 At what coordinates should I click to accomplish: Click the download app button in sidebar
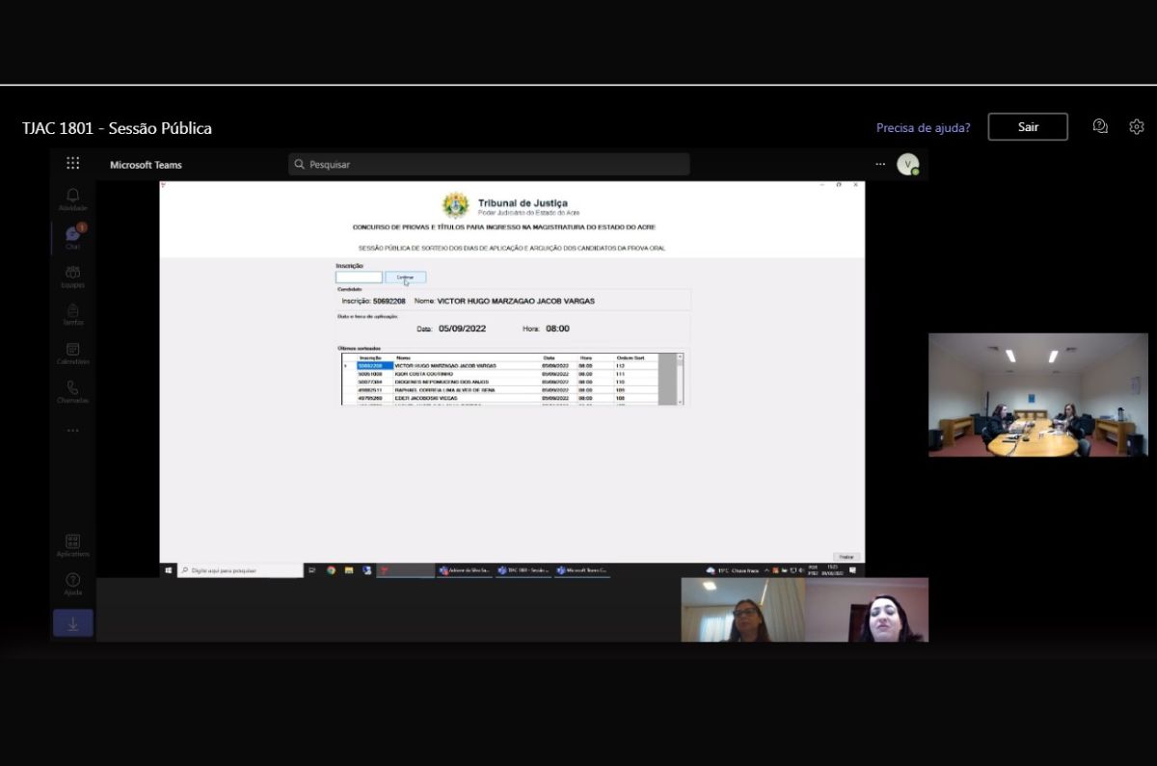click(73, 623)
